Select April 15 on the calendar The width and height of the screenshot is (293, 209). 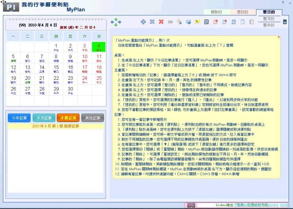56,68
